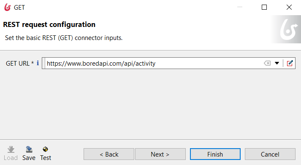Go back to the previous wizard page
The height and width of the screenshot is (165, 301).
(109, 154)
